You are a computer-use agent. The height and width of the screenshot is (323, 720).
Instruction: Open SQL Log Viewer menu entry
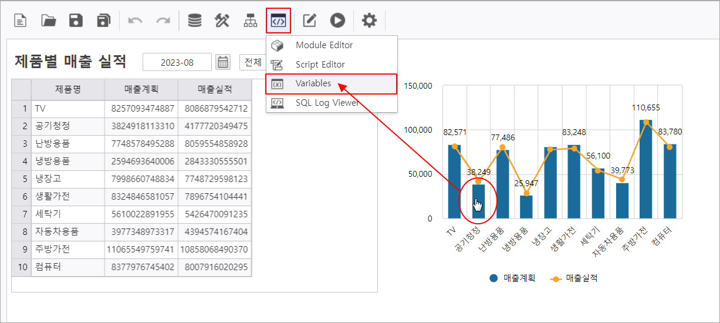[332, 103]
